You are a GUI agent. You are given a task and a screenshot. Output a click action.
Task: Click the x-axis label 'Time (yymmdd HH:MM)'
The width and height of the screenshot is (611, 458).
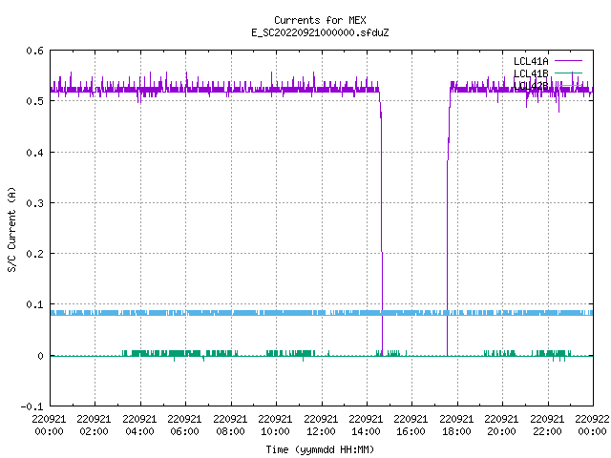tap(320, 449)
